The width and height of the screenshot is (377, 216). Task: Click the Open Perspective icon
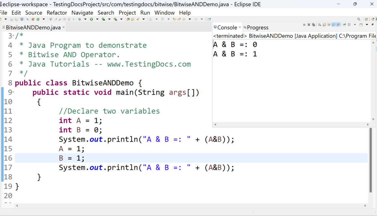367,19
